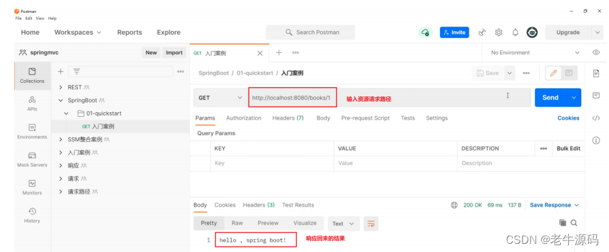609x252 pixels.
Task: Open collections more options ellipsis
Action: tap(180, 71)
